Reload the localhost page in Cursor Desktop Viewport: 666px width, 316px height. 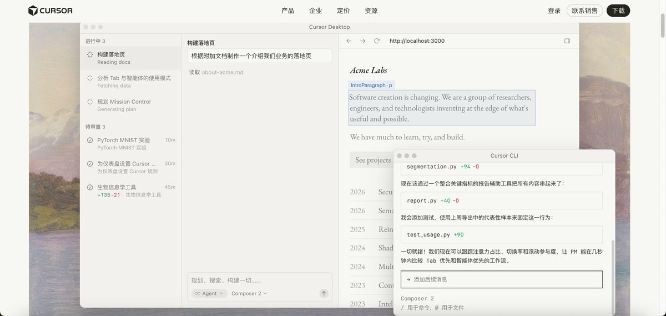[x=377, y=41]
